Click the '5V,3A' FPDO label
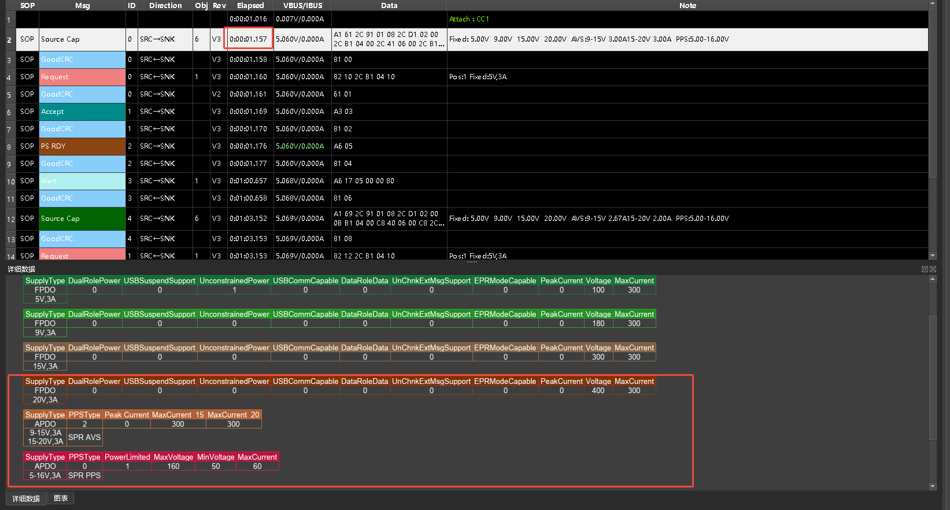The width and height of the screenshot is (950, 510). (x=45, y=299)
